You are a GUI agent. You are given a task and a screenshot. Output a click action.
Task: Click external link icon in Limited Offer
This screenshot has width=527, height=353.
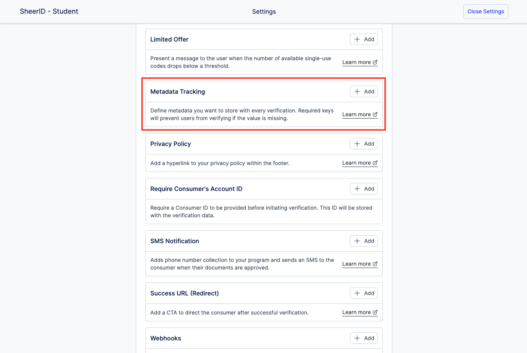tap(375, 62)
